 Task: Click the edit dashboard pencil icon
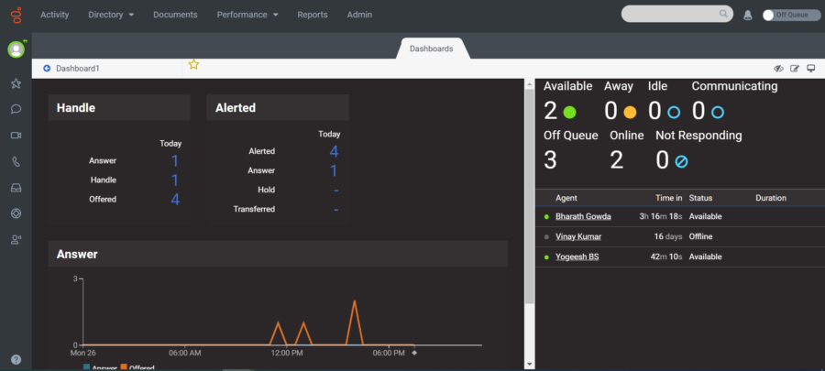click(x=795, y=69)
